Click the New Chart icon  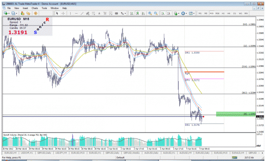tap(6, 13)
